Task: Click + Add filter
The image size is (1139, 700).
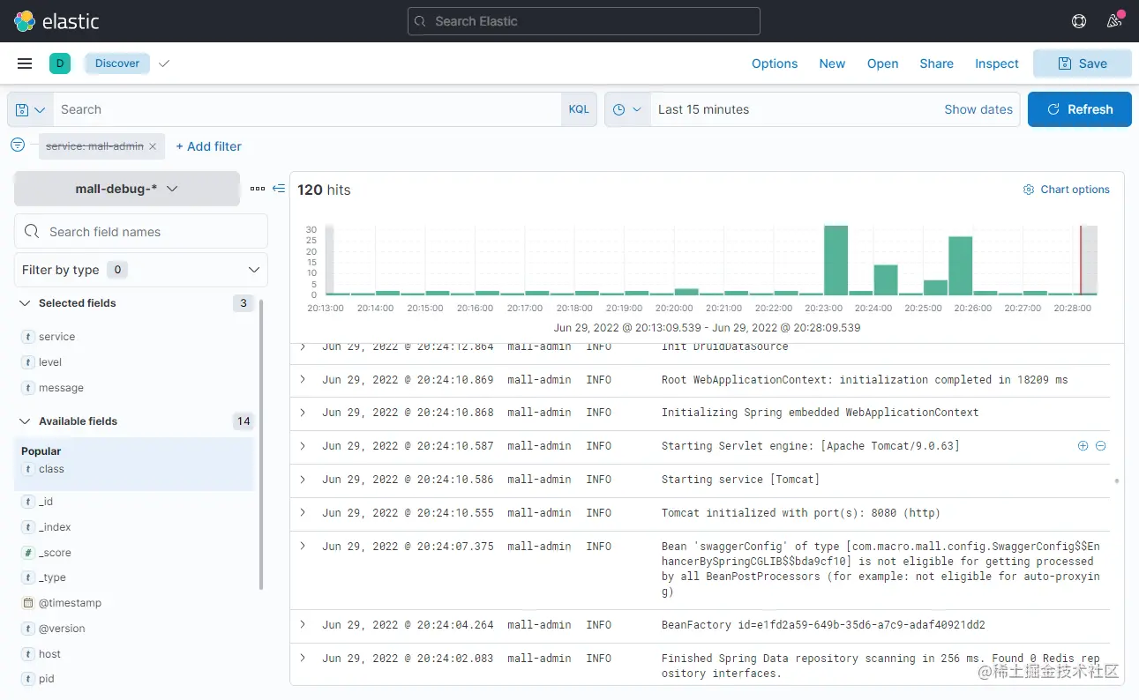Action: [x=209, y=146]
